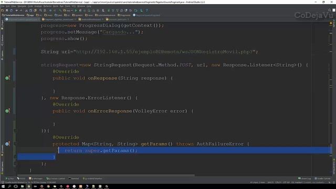Select the fragments folder breadcrumb
The image size is (336, 189).
124,15
